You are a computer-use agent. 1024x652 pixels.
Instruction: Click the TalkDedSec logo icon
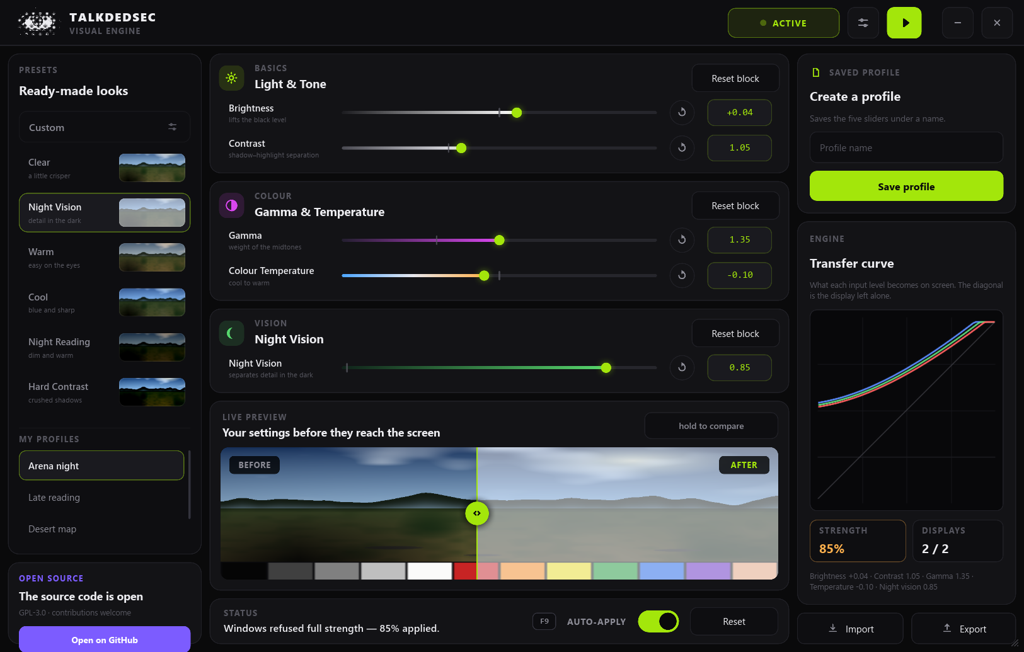click(37, 23)
